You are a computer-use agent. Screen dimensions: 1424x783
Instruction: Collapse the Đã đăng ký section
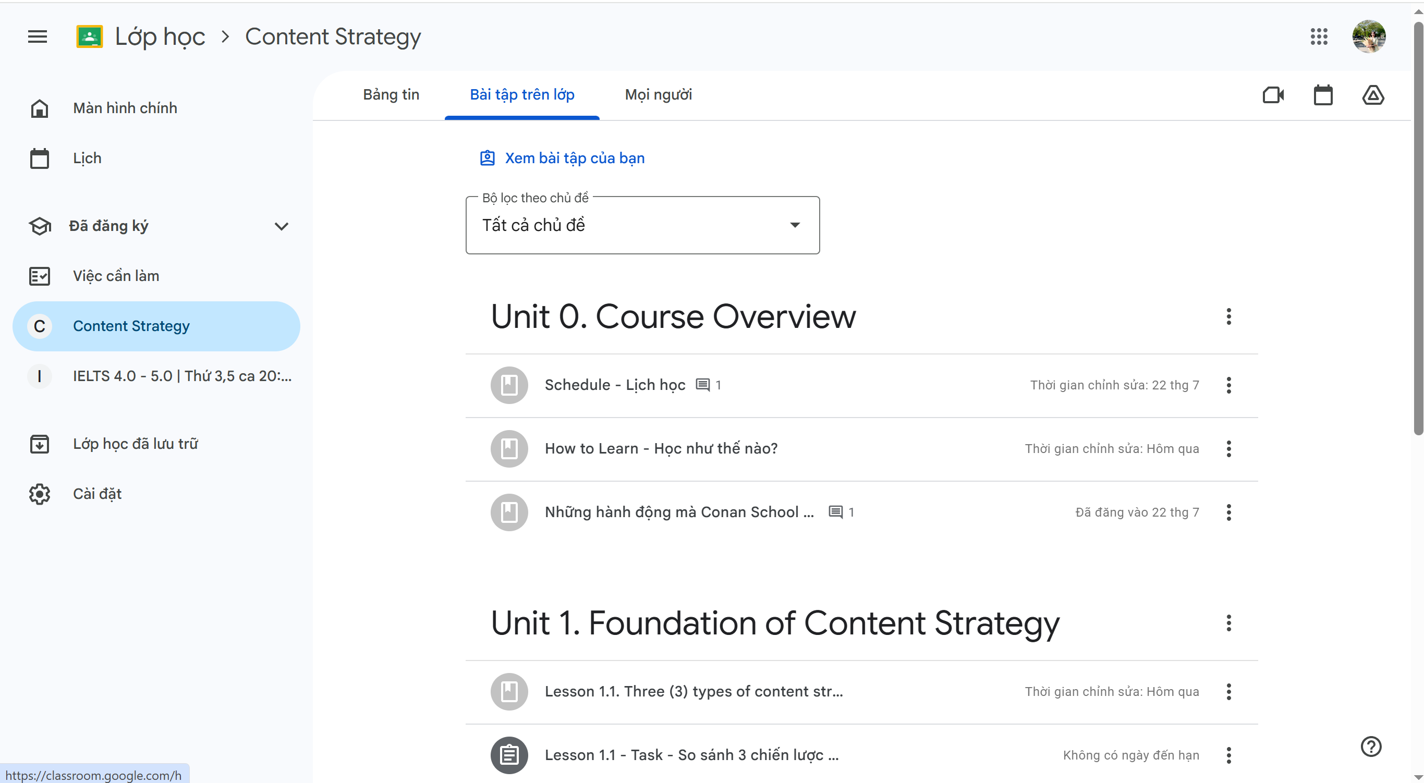point(282,226)
